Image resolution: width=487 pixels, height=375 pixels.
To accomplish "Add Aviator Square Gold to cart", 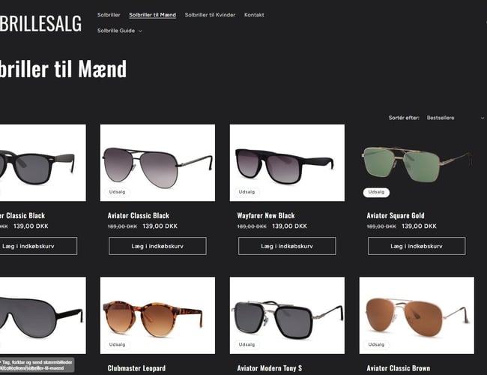I will (x=417, y=246).
